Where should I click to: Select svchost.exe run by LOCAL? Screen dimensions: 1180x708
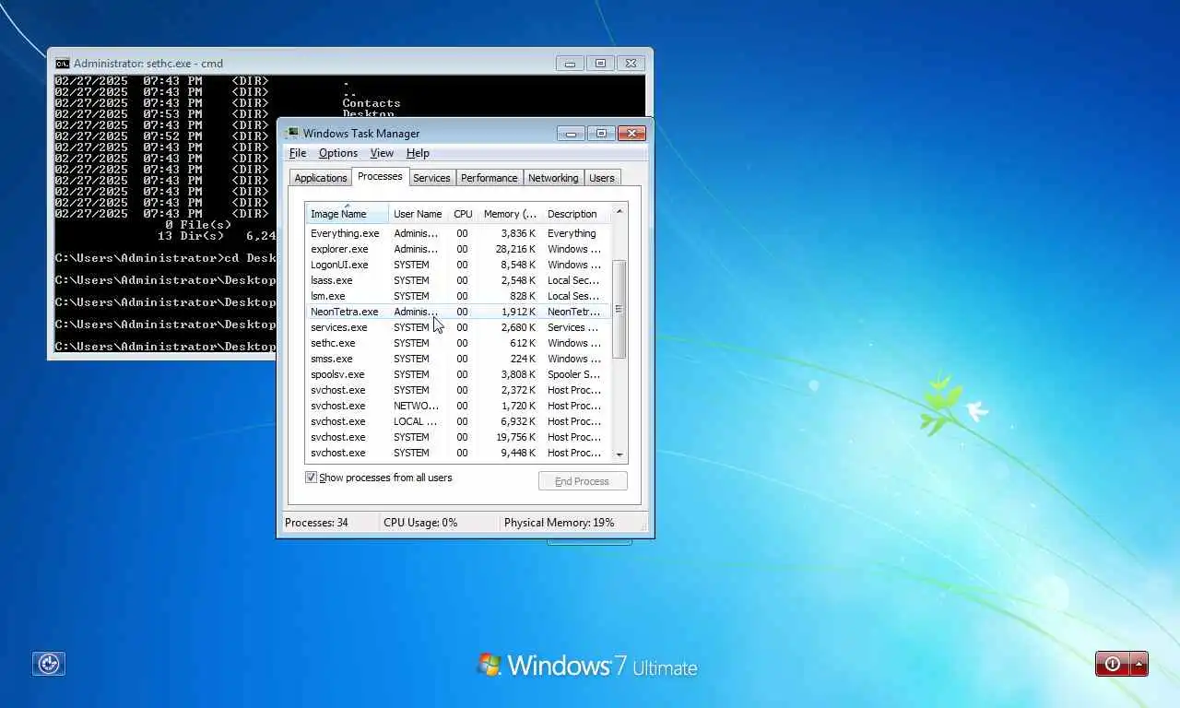click(x=458, y=421)
